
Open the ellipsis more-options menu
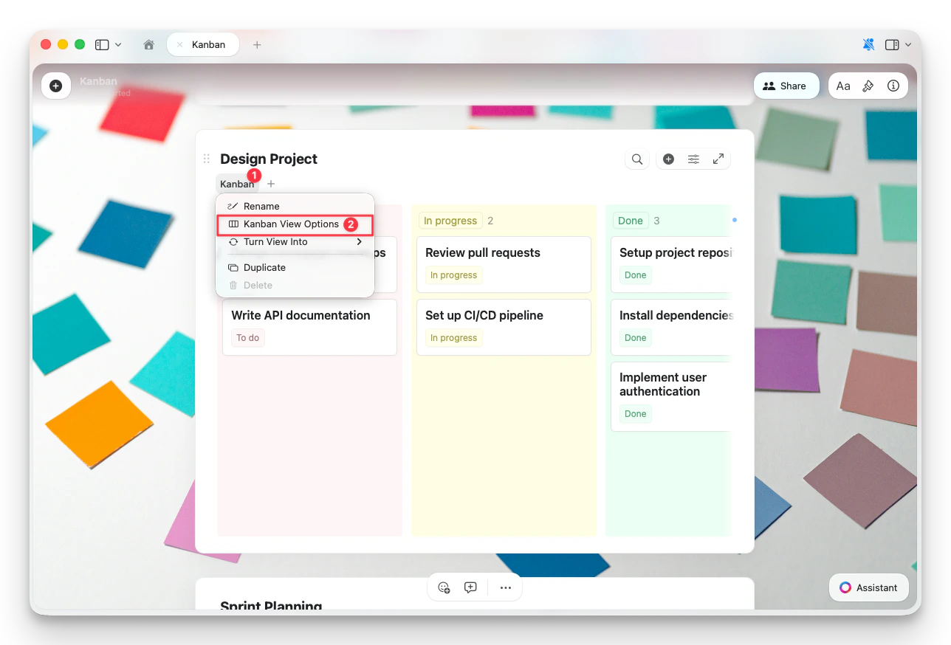(506, 587)
